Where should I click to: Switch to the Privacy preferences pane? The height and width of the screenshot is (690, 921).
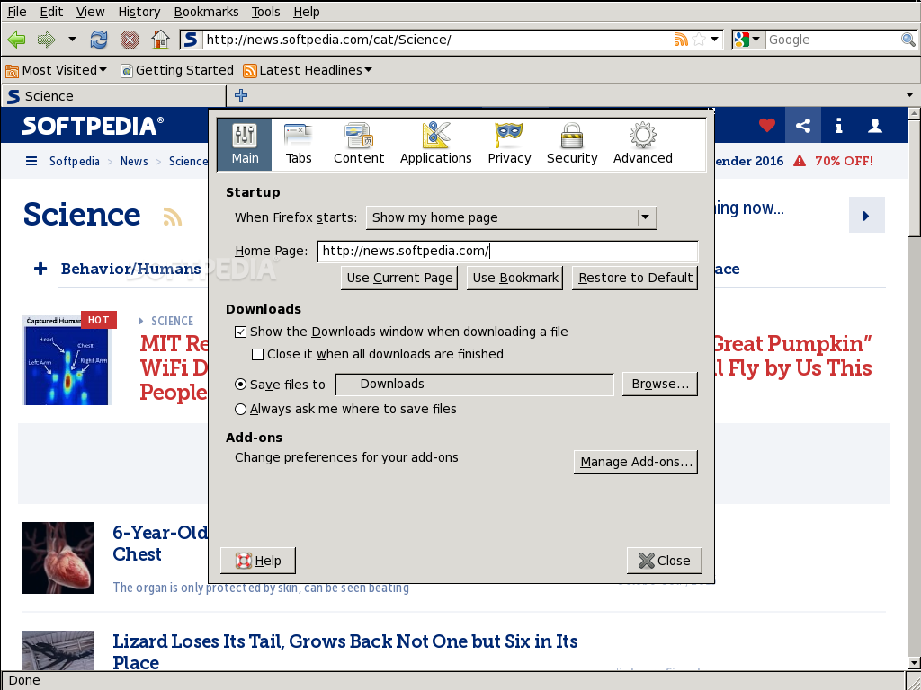pos(509,145)
